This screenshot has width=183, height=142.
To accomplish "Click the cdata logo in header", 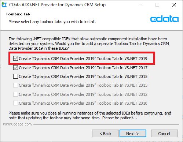I will (164, 19).
